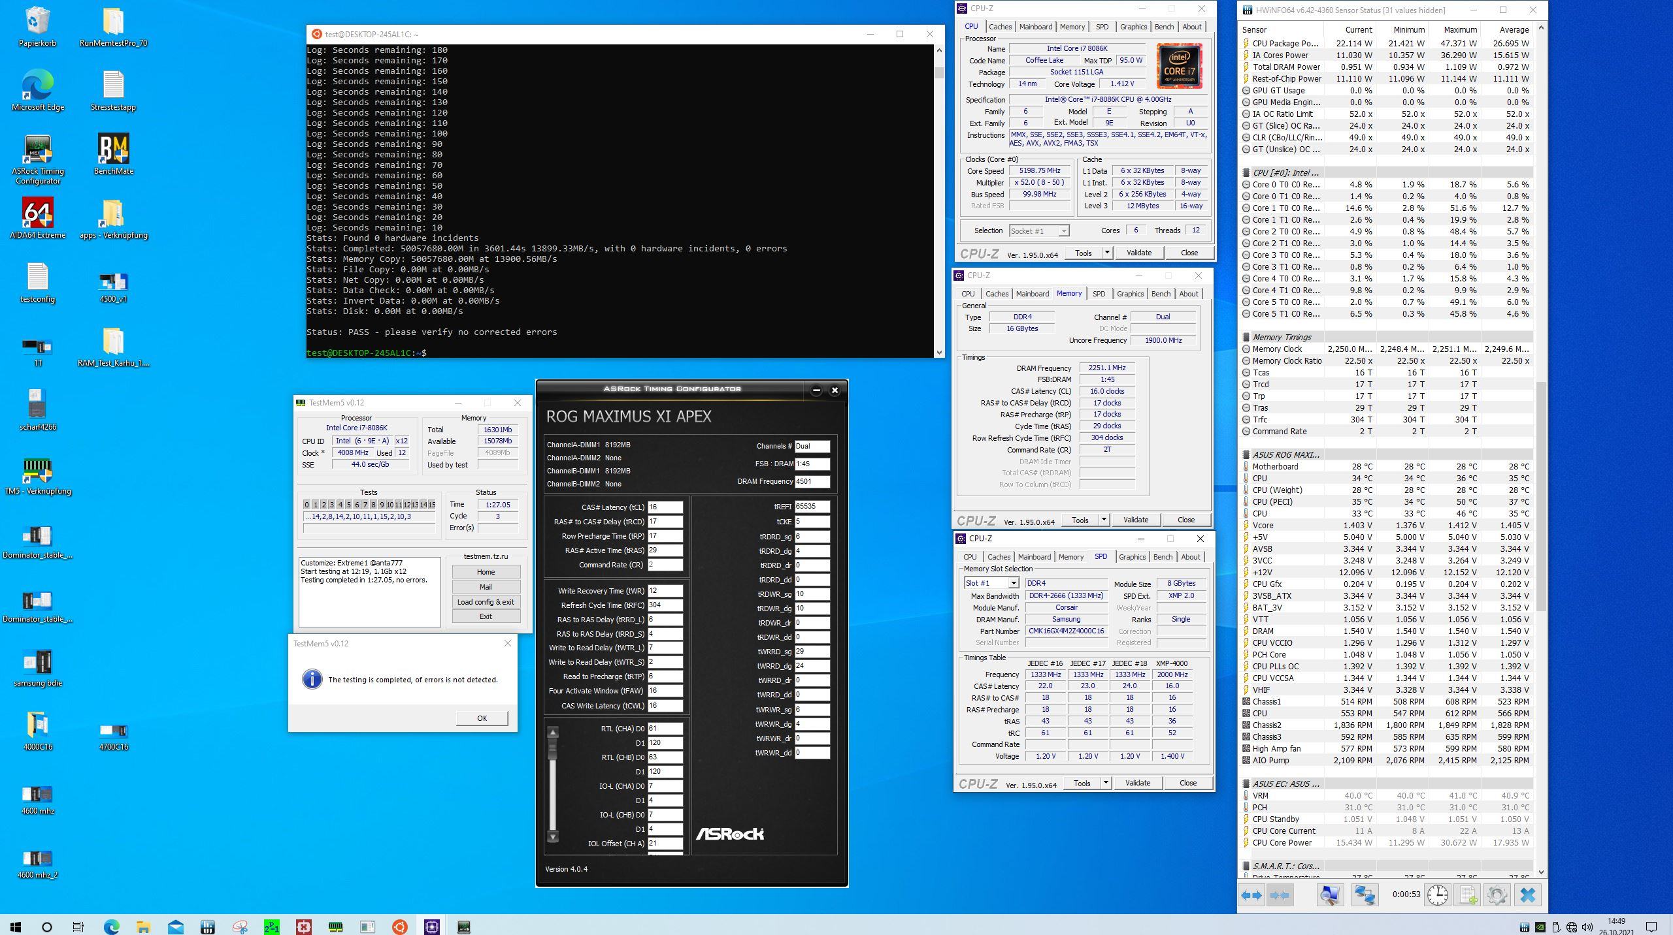Open Tools dropdown arrow in CPU-Z CPU window
Screen dimensions: 1673x935
1107,253
